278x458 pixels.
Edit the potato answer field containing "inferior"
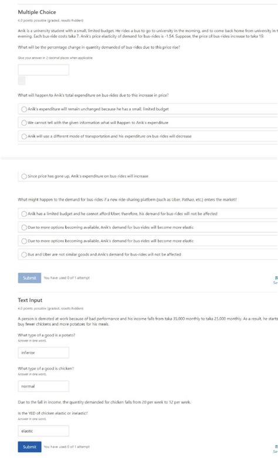pos(43,353)
